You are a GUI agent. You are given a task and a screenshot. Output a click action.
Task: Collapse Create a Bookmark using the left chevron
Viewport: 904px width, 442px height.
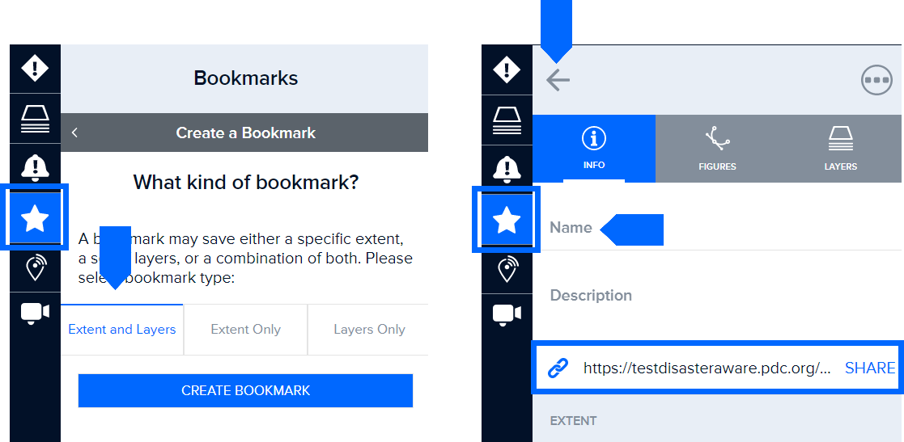tap(75, 133)
